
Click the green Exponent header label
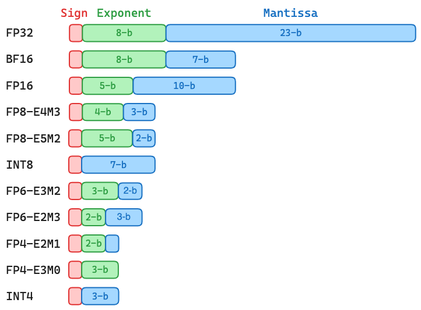pos(124,13)
